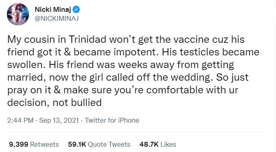Screen dimensions: 276x152
Task: Click the word Trinidad in the tweet
Action: click(x=87, y=40)
